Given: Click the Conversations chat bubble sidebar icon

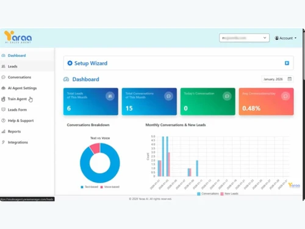Looking at the screenshot, I should coord(3,77).
